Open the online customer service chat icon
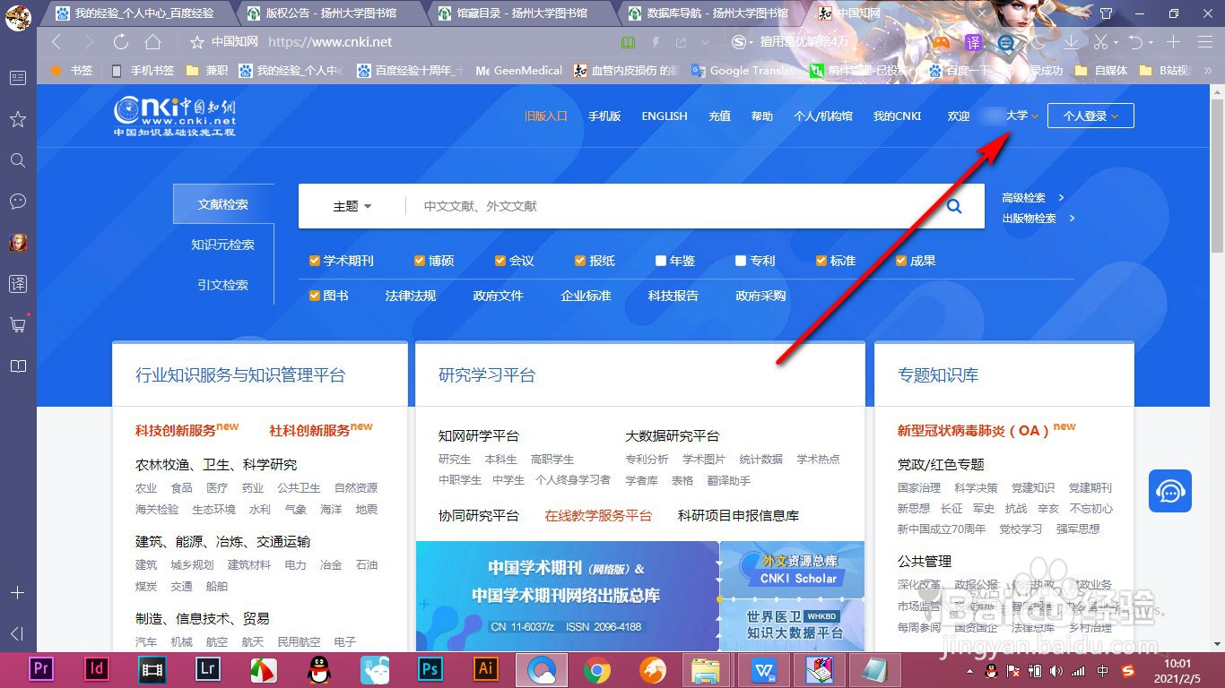This screenshot has width=1225, height=688. 1170,491
